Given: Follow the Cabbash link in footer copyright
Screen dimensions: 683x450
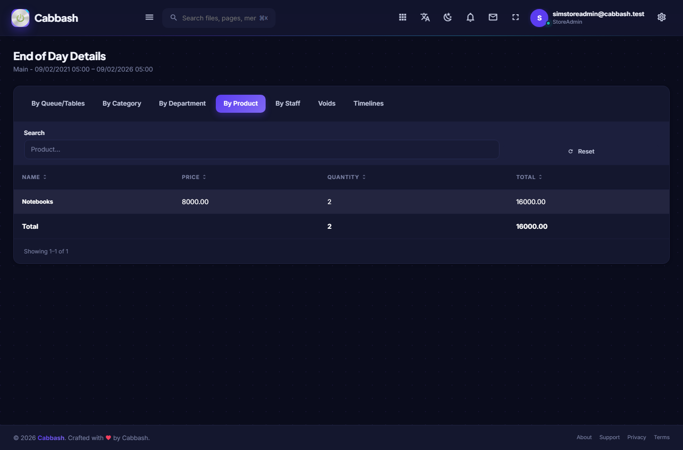Looking at the screenshot, I should click(51, 438).
